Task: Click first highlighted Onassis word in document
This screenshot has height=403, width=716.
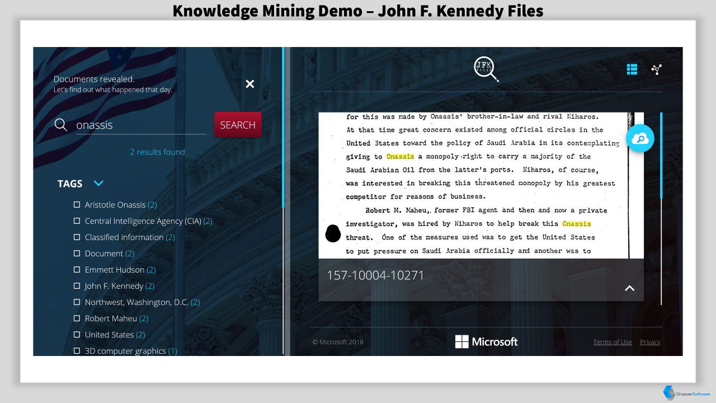Action: [x=400, y=157]
